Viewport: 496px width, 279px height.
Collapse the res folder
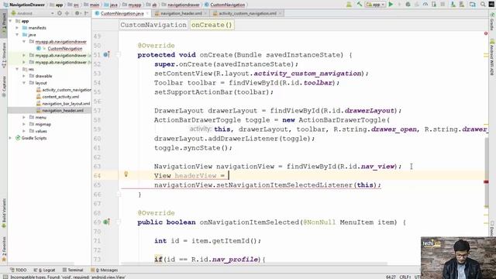[17, 69]
